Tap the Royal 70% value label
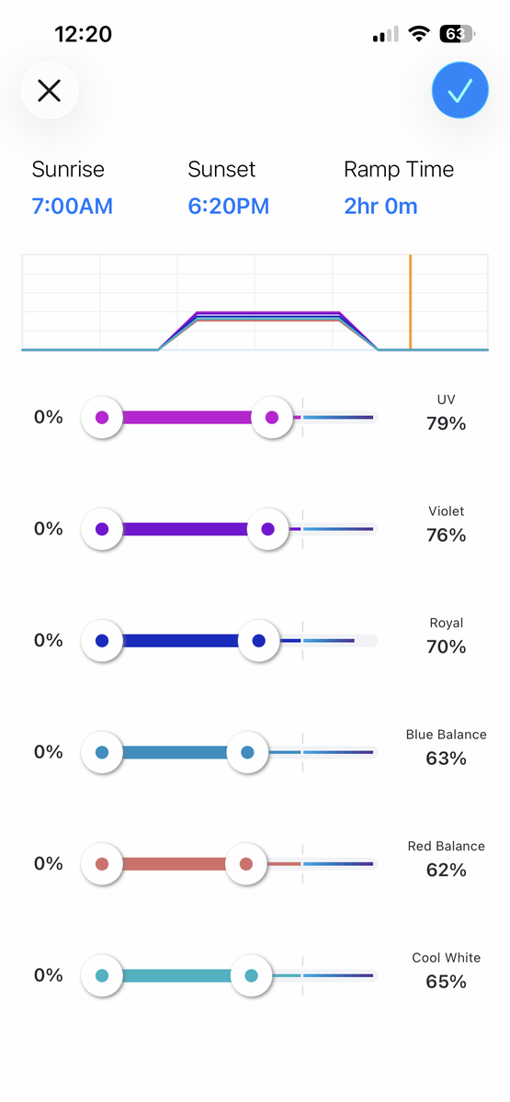 point(447,647)
